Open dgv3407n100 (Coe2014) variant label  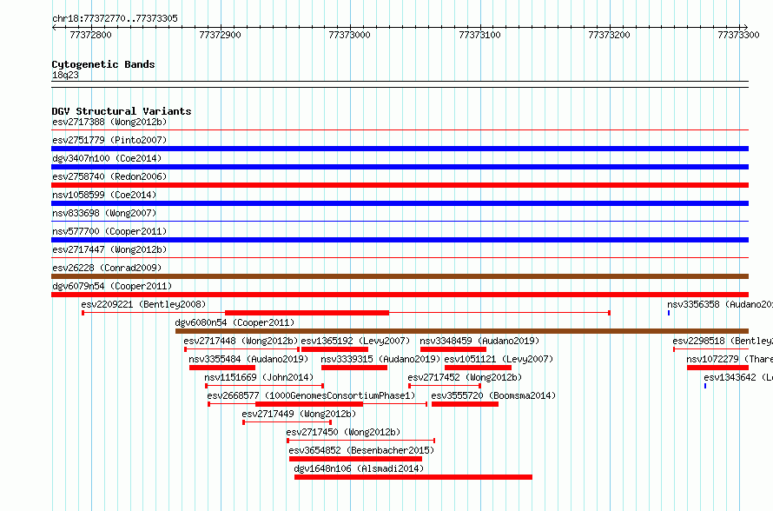(107, 158)
